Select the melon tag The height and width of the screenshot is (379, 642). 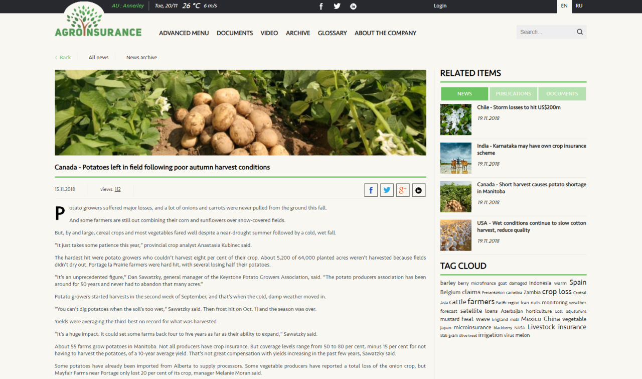click(523, 335)
